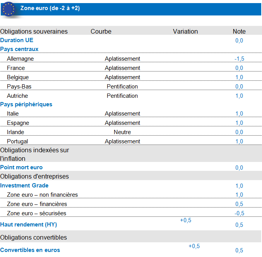Select the Italie row label

tap(13, 114)
